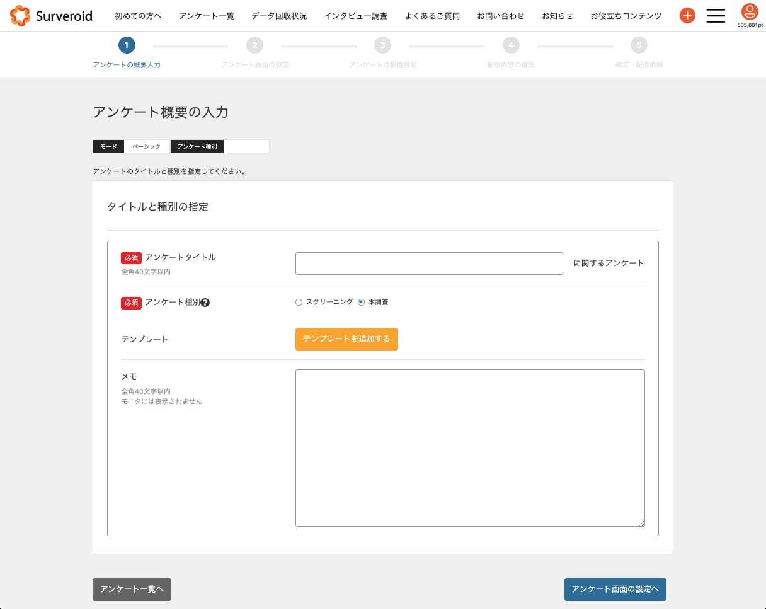Click アンケート画面の設定へ button
The width and height of the screenshot is (766, 609).
click(615, 589)
